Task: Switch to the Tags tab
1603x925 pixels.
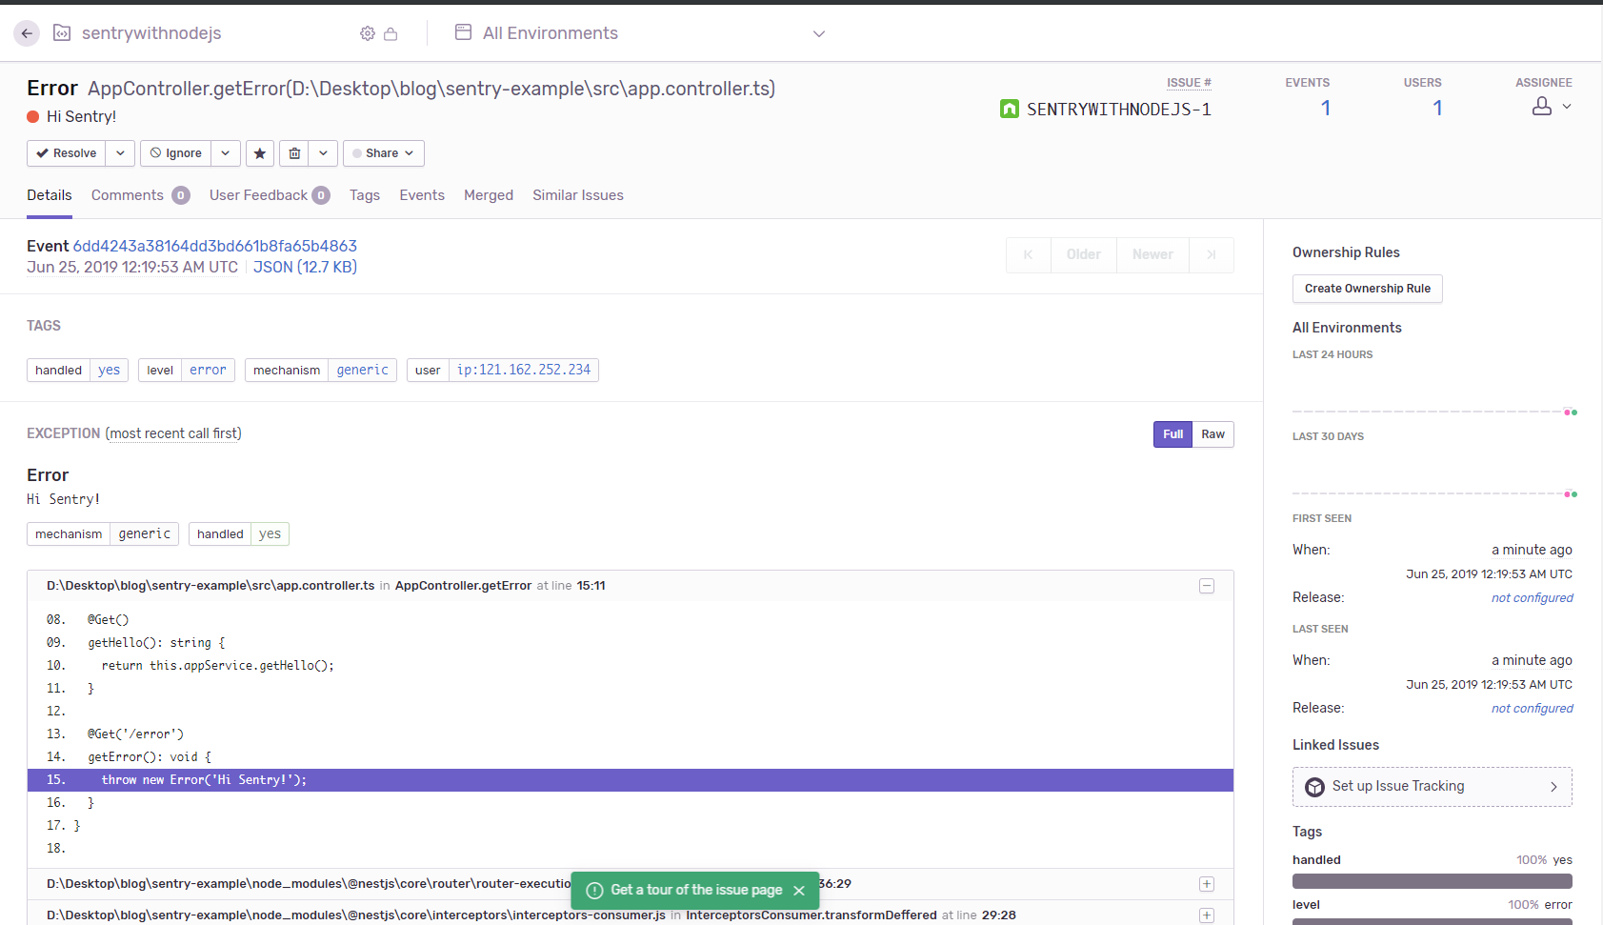Action: (365, 195)
